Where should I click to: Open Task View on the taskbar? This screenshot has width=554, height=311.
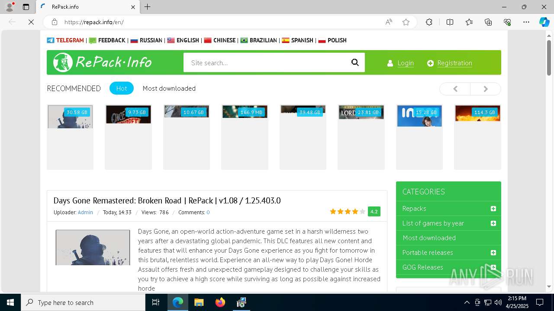(156, 302)
